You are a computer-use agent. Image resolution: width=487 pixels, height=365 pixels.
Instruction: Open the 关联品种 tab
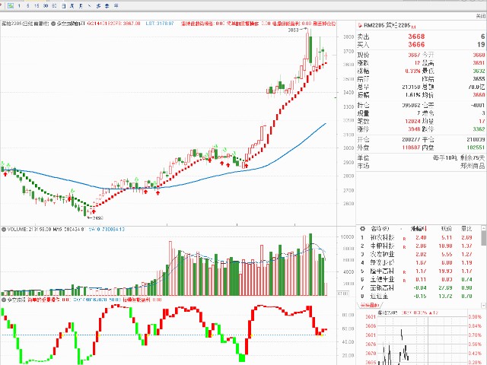[x=370, y=306]
